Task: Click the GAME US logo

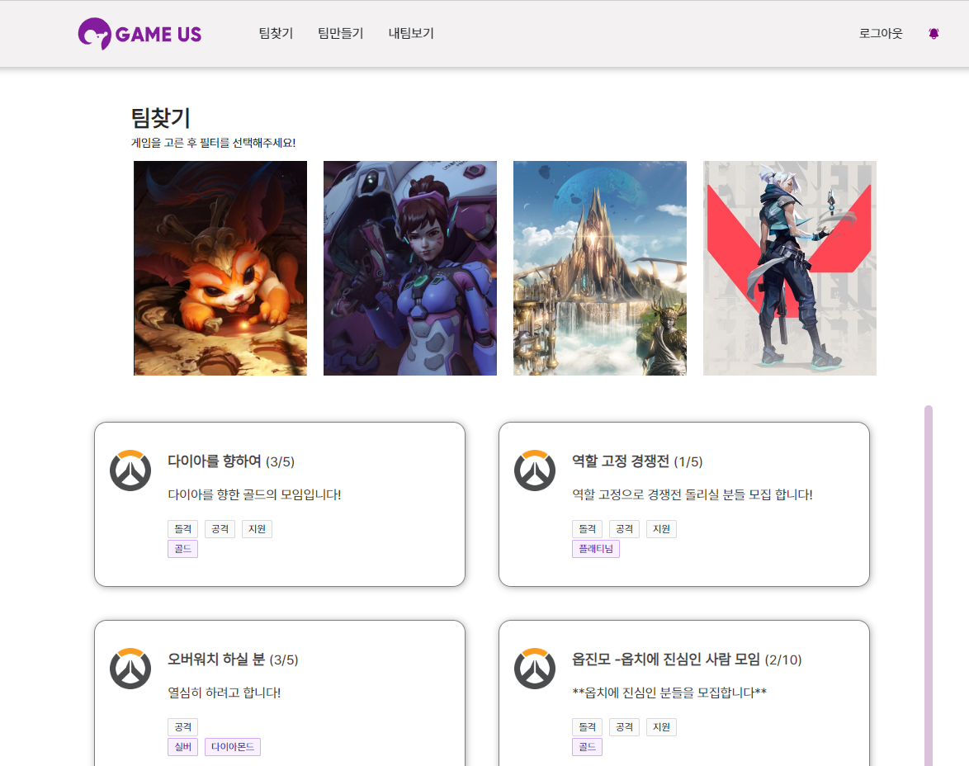Action: pyautogui.click(x=139, y=33)
